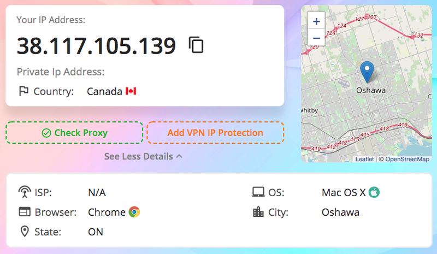
Task: Click the country flag outline icon
Action: (23, 91)
